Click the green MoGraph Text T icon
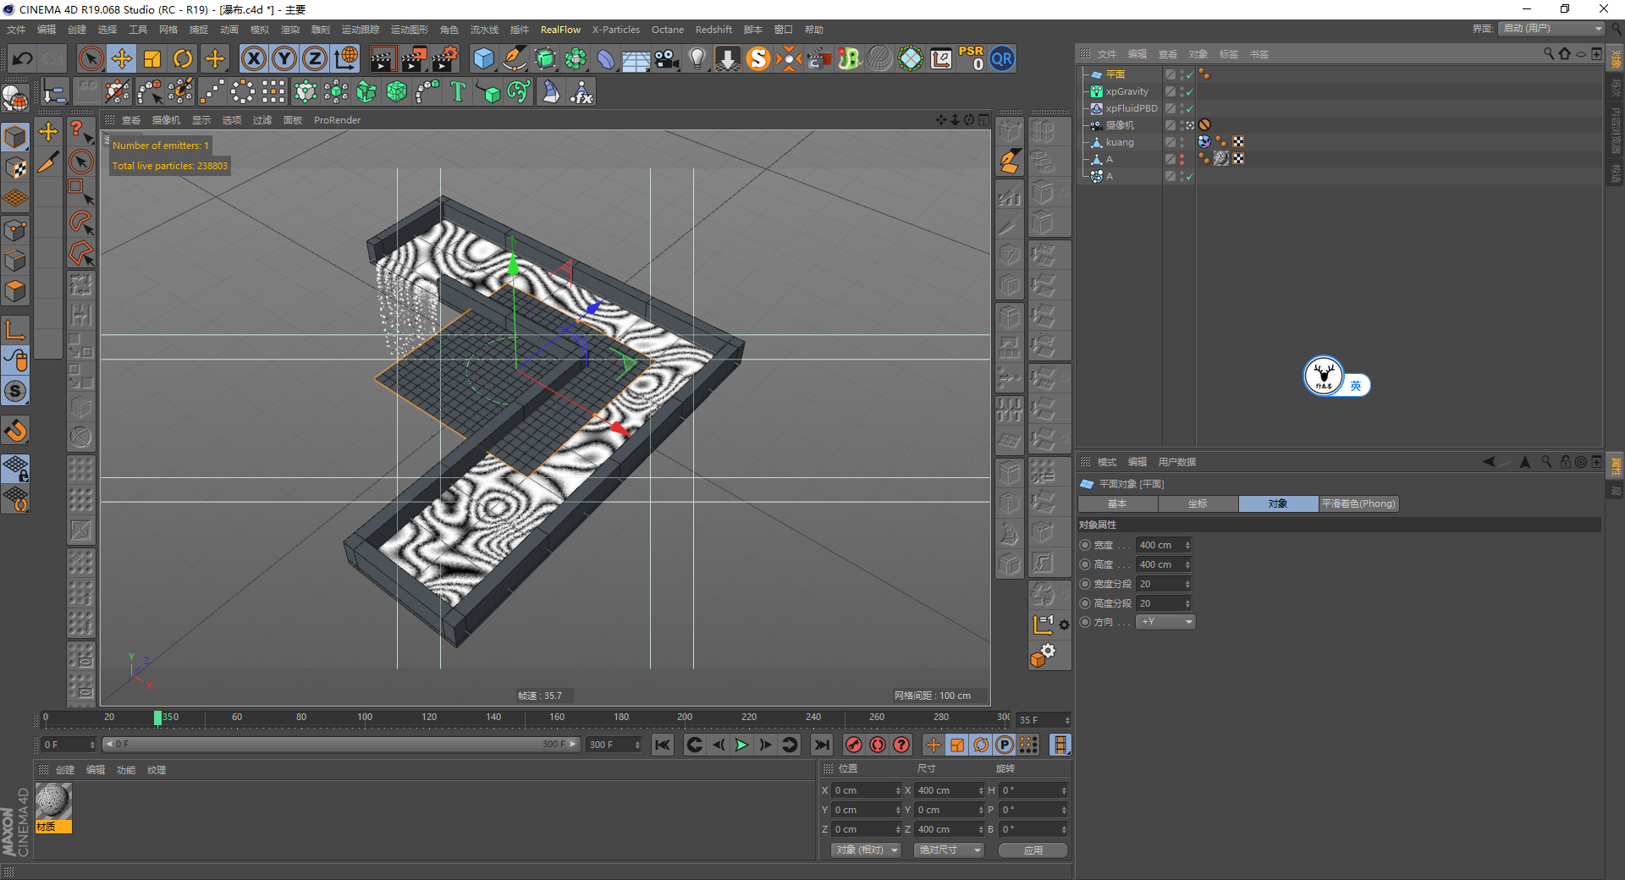The image size is (1625, 880). pos(458,91)
